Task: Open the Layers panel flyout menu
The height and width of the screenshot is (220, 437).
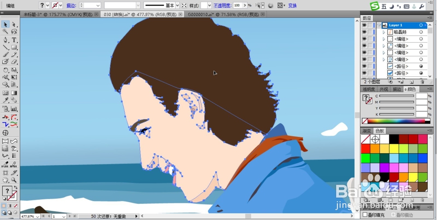Action: 430,18
